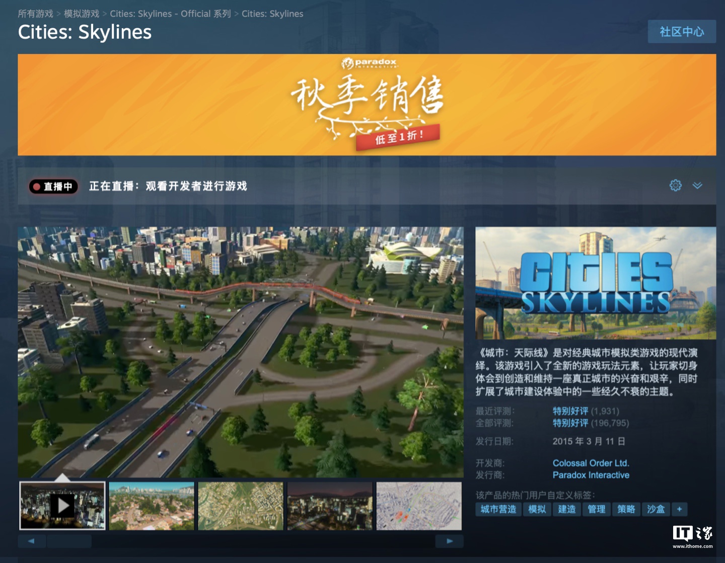View the gray map overlay screenshot thumbnail
The height and width of the screenshot is (563, 725).
[x=419, y=506]
